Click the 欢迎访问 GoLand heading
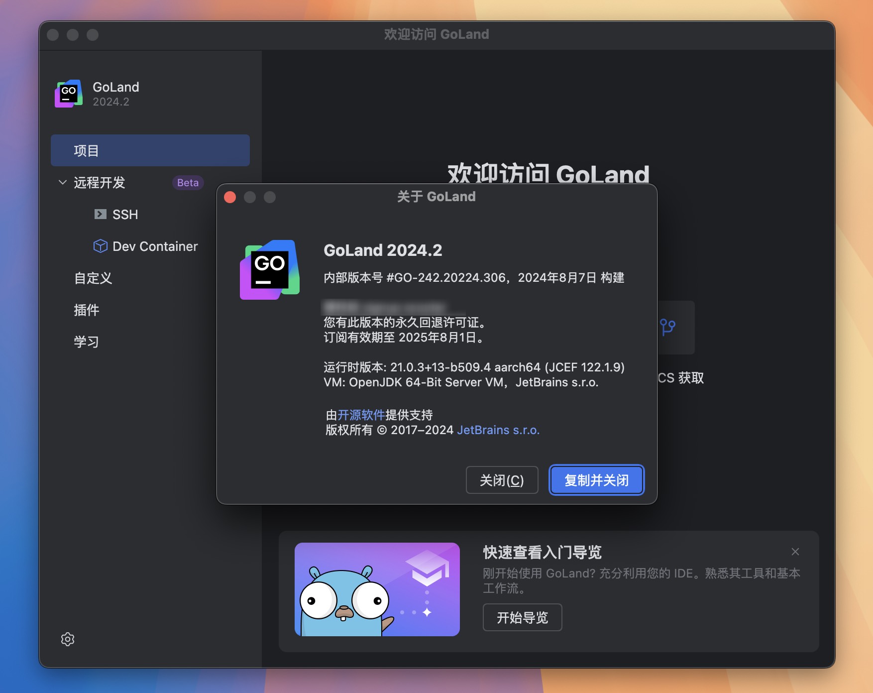The height and width of the screenshot is (693, 873). pos(548,173)
